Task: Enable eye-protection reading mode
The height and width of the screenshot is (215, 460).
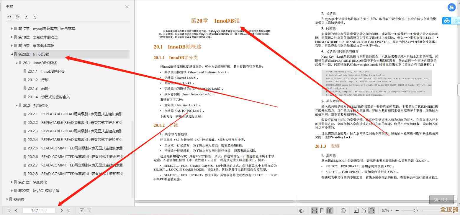Action: coord(301,210)
